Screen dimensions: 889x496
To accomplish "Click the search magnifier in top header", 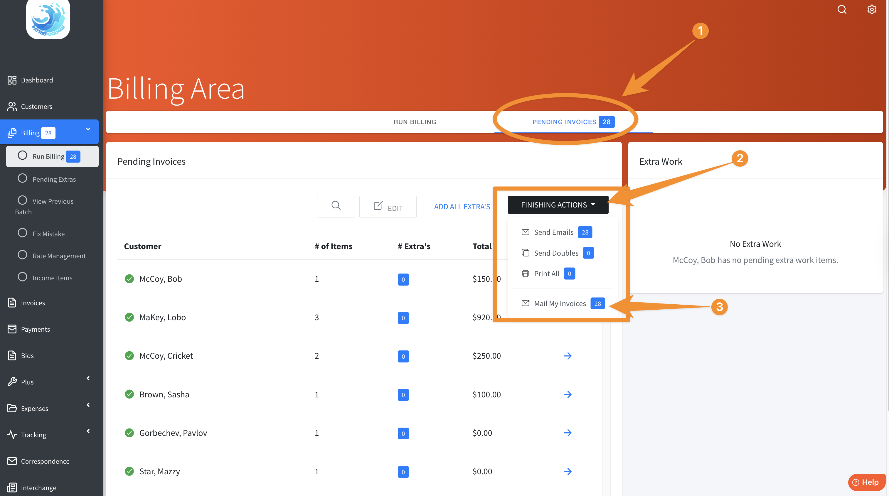I will coord(842,9).
